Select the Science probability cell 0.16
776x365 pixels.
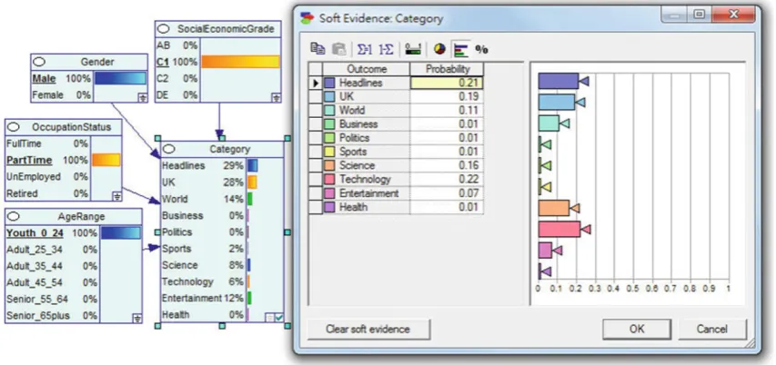pyautogui.click(x=447, y=165)
